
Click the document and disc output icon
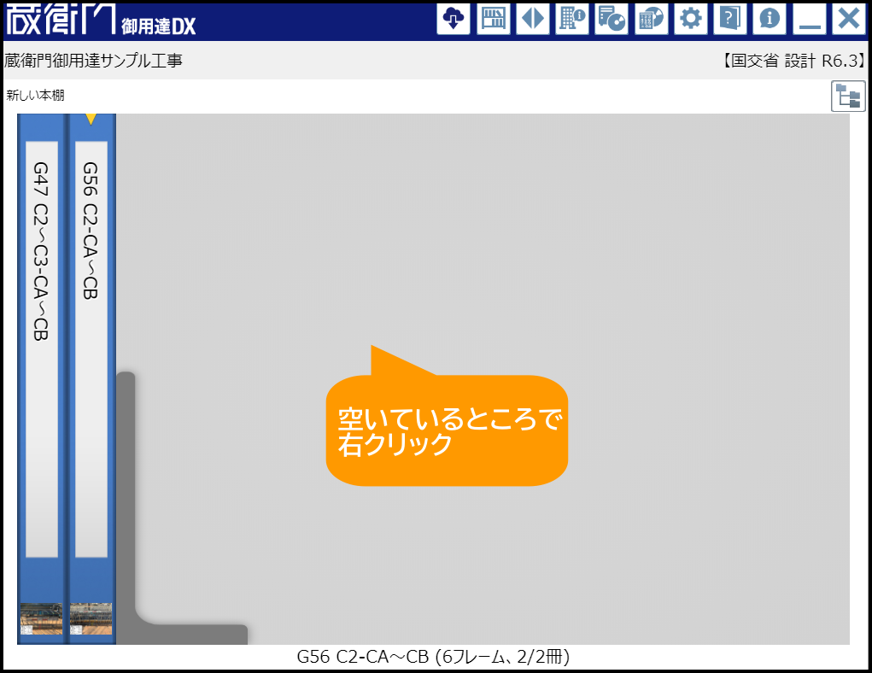pos(612,19)
